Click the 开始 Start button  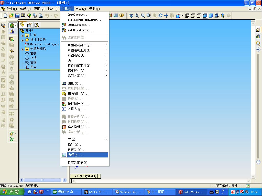(12, 192)
